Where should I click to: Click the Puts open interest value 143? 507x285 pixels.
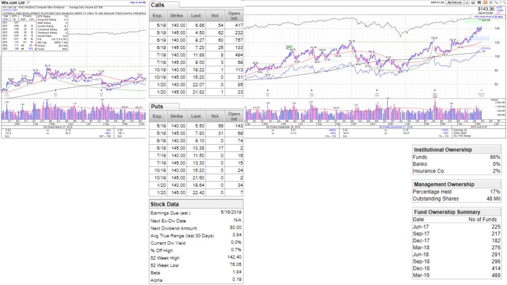point(239,126)
